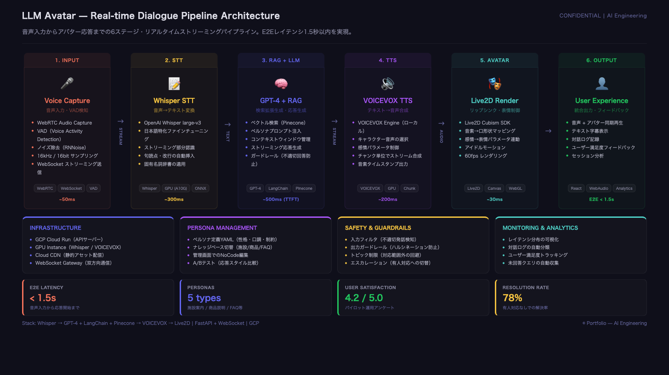Click the PERSONA MANAGEMENT panel heading

click(x=222, y=228)
